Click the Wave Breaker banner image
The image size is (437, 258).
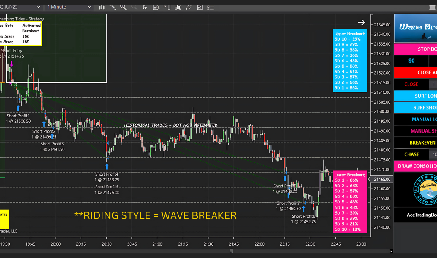coord(416,29)
